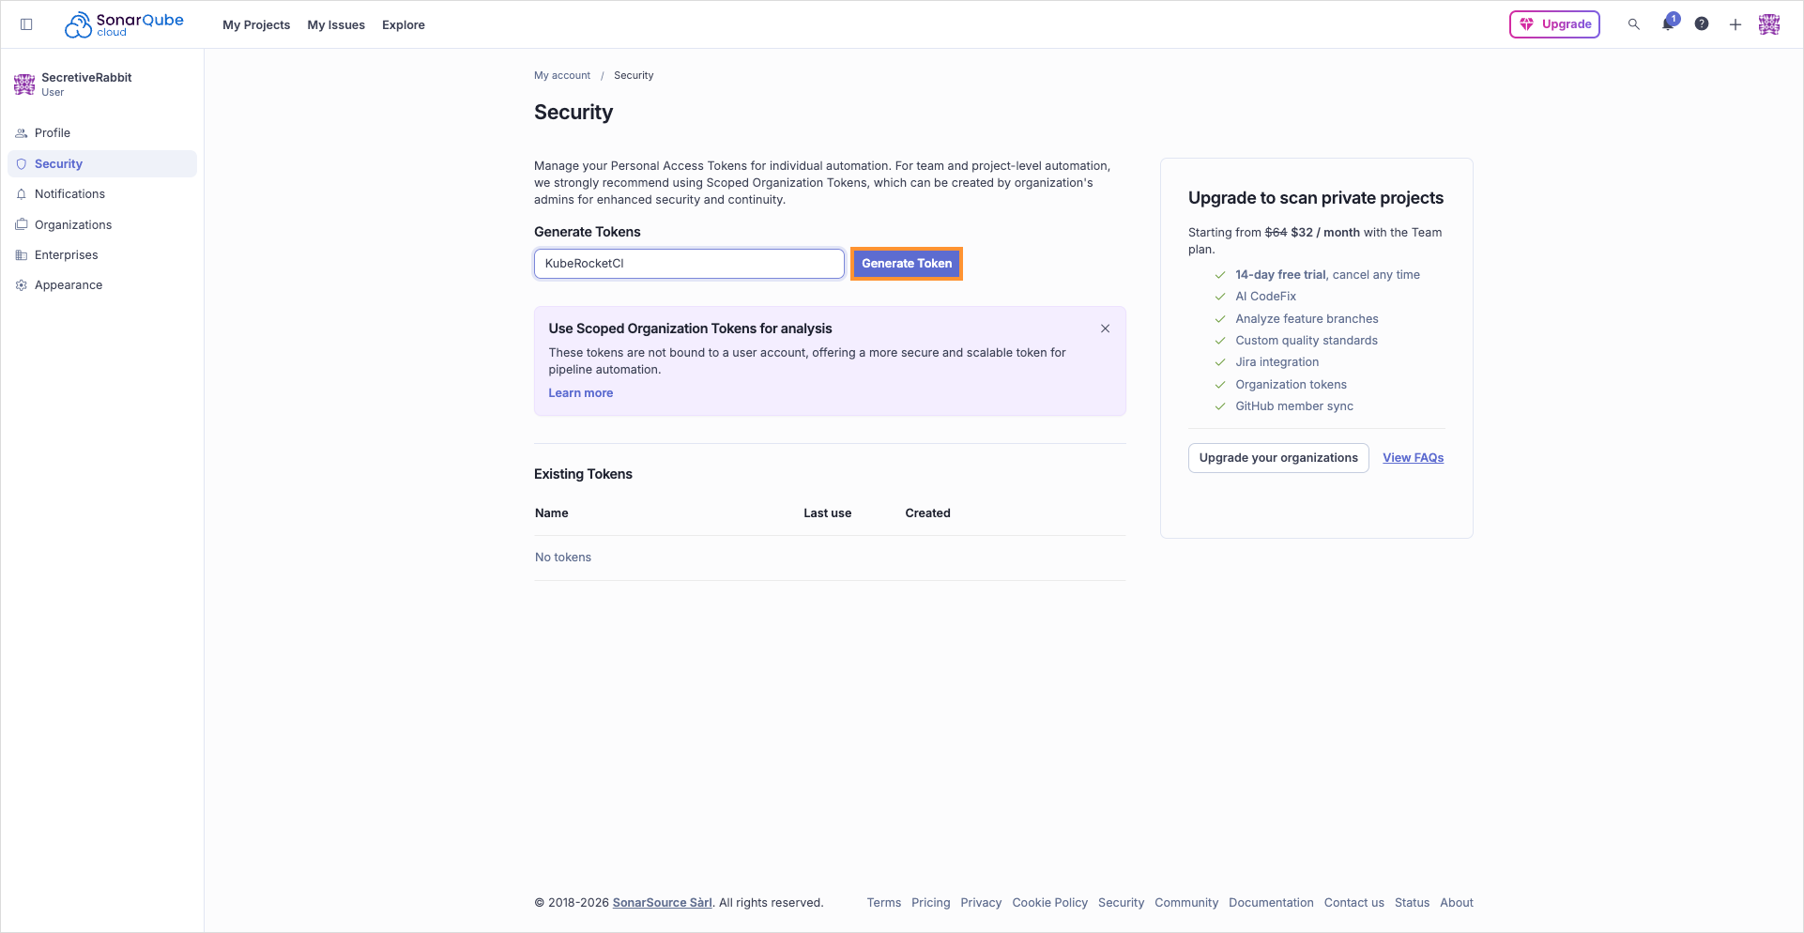The image size is (1804, 933).
Task: Open the Learn more link
Action: point(580,392)
